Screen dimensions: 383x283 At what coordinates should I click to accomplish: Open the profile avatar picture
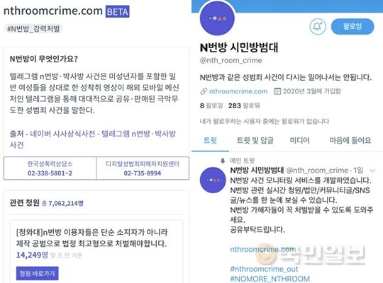pos(217,18)
